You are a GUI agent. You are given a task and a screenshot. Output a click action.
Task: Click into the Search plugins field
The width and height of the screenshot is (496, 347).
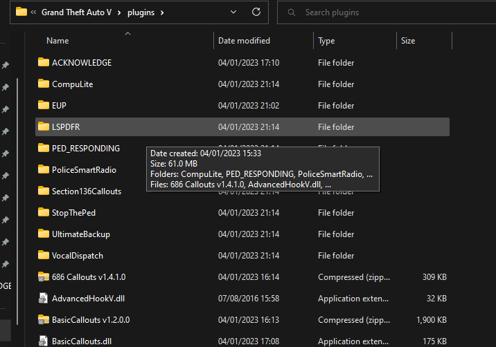point(388,12)
